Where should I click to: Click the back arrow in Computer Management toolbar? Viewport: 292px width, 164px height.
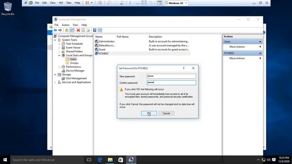[x=55, y=30]
